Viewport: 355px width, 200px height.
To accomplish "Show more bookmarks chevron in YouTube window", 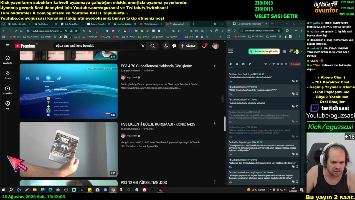I will pos(220,37).
